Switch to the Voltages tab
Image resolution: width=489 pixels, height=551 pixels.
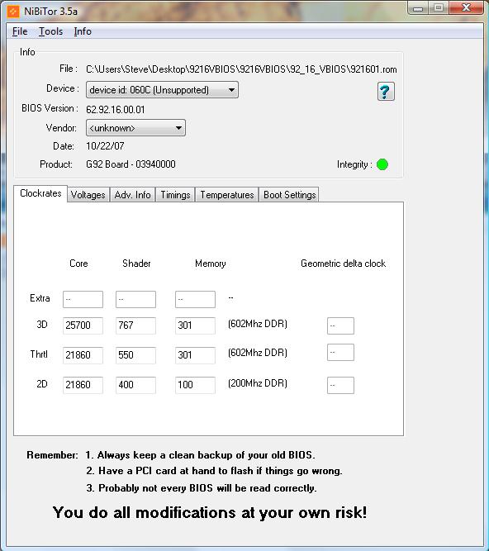[x=88, y=195]
